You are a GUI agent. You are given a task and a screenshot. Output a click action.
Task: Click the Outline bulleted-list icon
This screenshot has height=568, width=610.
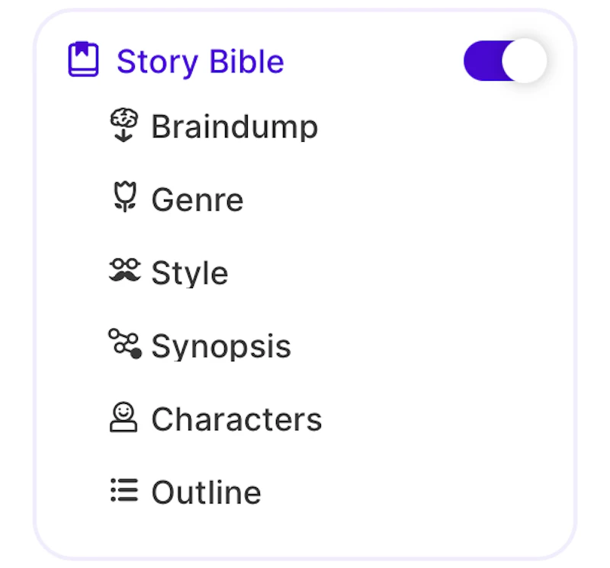click(124, 490)
